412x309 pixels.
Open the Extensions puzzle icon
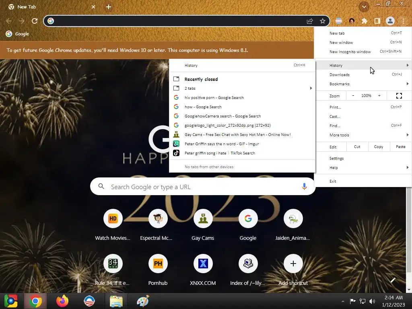[364, 21]
